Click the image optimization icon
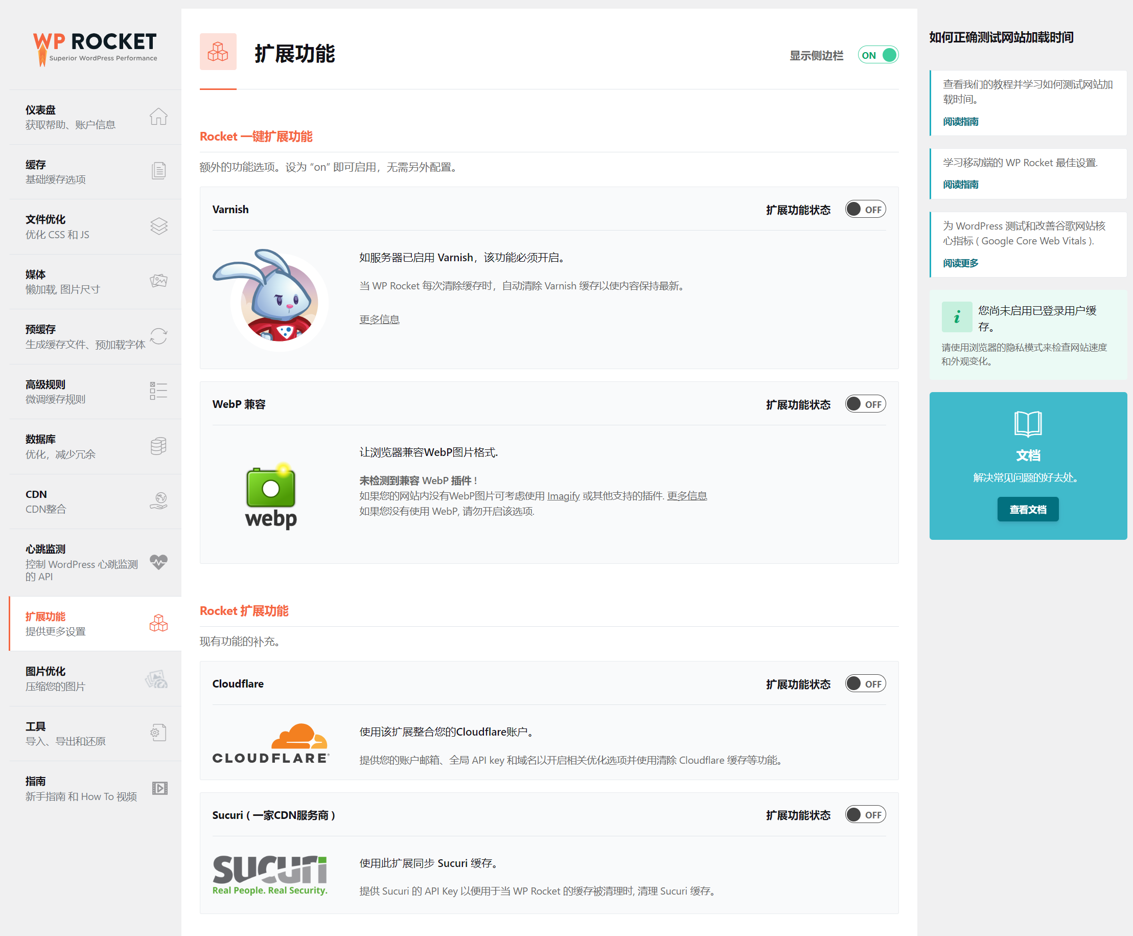The image size is (1133, 936). (x=156, y=678)
